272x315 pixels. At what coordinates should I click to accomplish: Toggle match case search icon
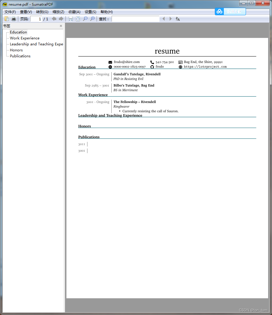(177, 19)
